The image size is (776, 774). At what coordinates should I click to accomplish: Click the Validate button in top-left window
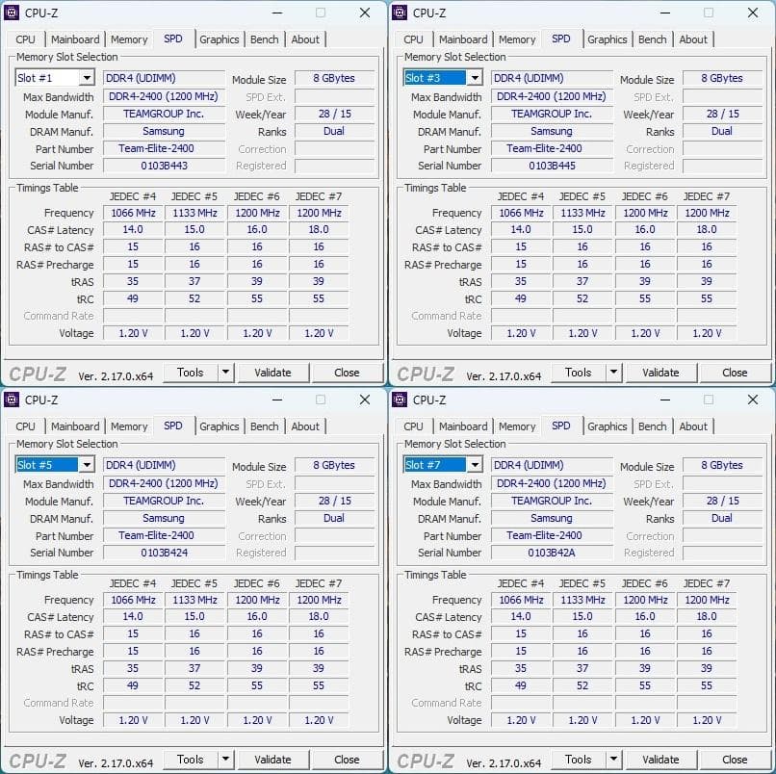(x=273, y=373)
